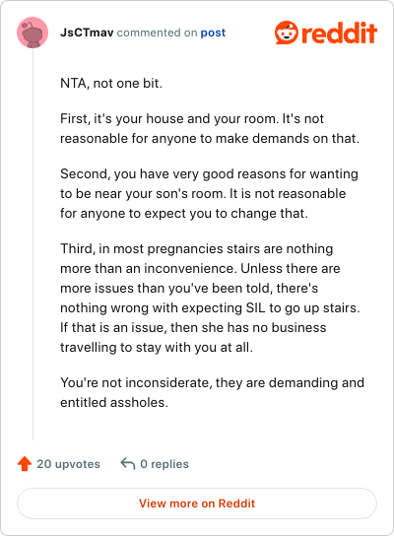Click the reply arrow icon

pyautogui.click(x=128, y=464)
